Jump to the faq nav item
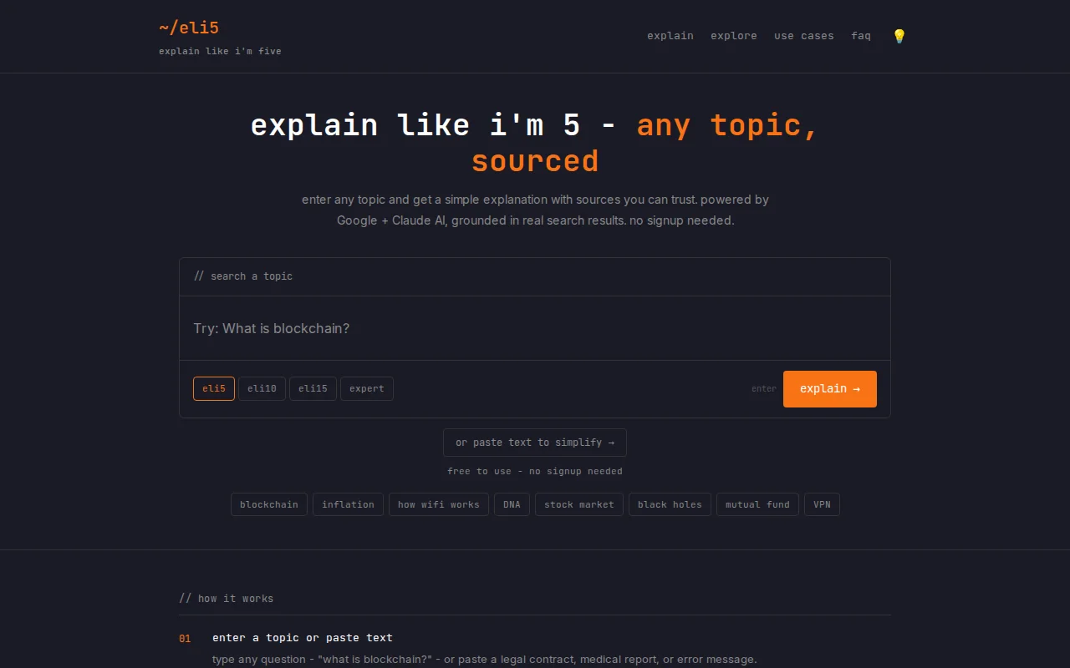The image size is (1070, 668). click(861, 36)
